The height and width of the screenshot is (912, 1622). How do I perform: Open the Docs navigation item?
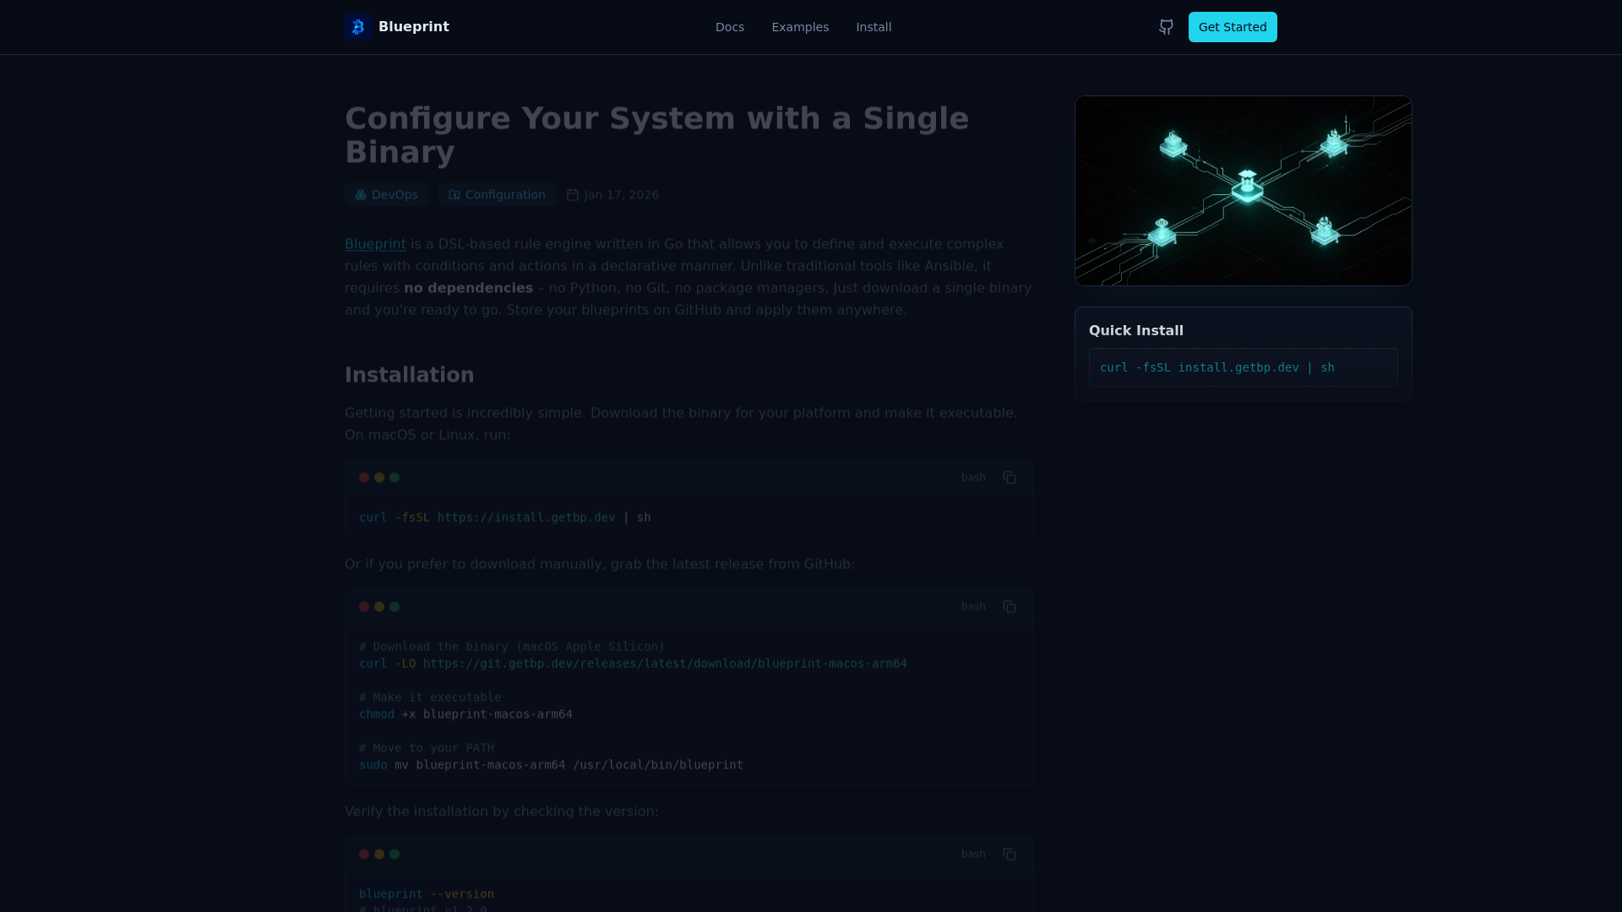tap(729, 26)
